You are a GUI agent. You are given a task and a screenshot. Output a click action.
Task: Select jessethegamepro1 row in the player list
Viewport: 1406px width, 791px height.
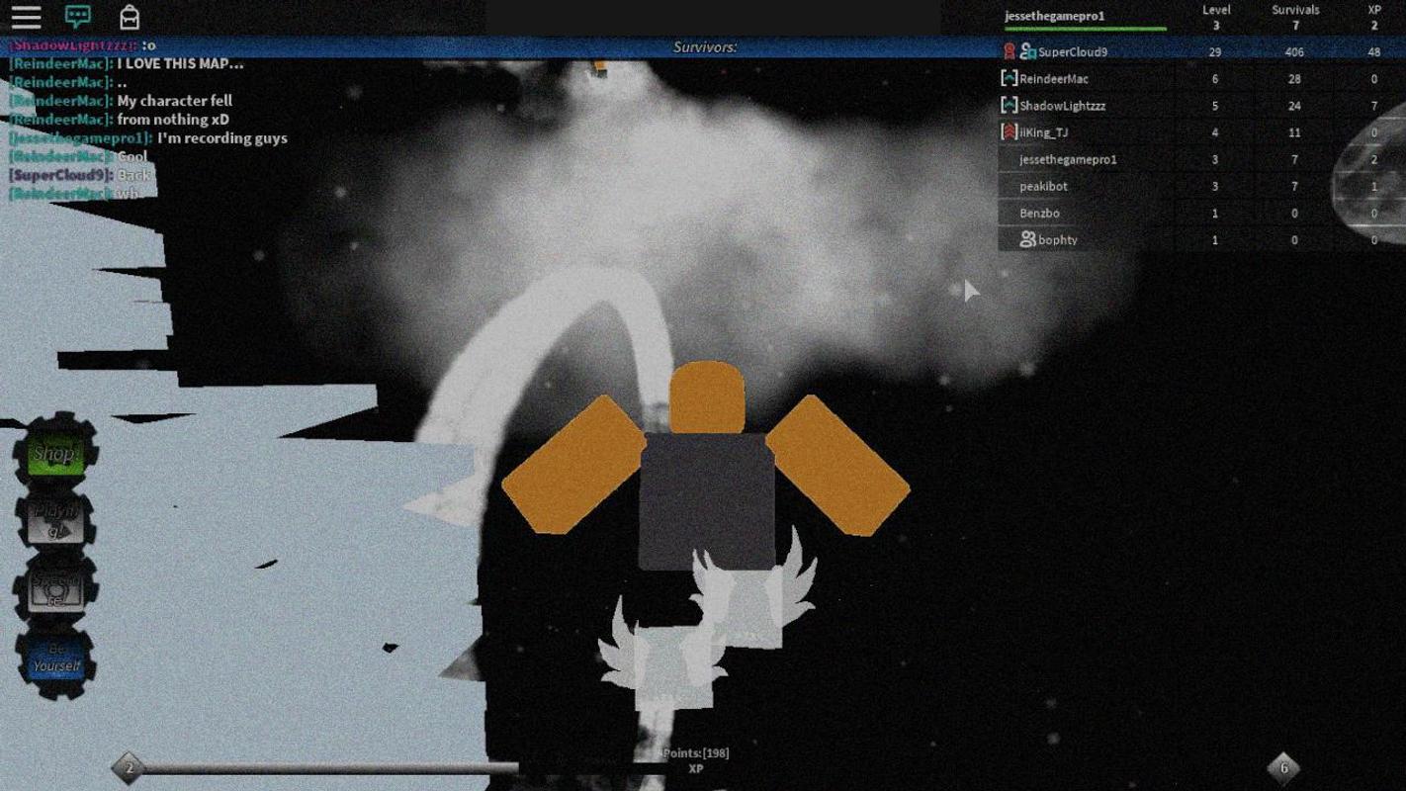[1201, 159]
